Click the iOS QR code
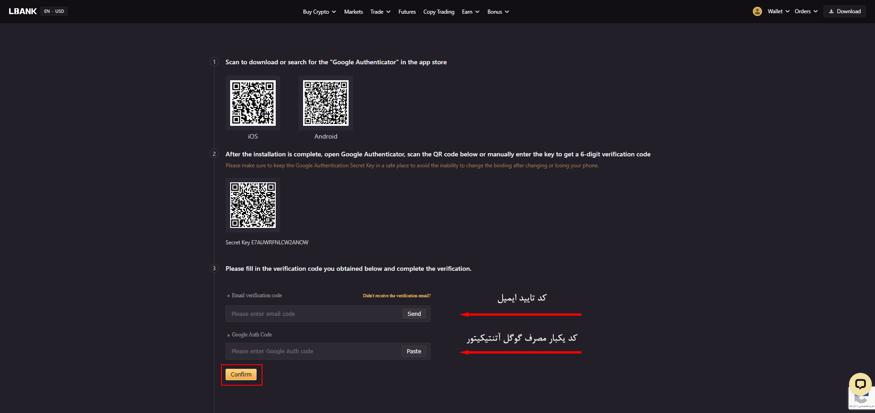The height and width of the screenshot is (413, 875). (253, 103)
